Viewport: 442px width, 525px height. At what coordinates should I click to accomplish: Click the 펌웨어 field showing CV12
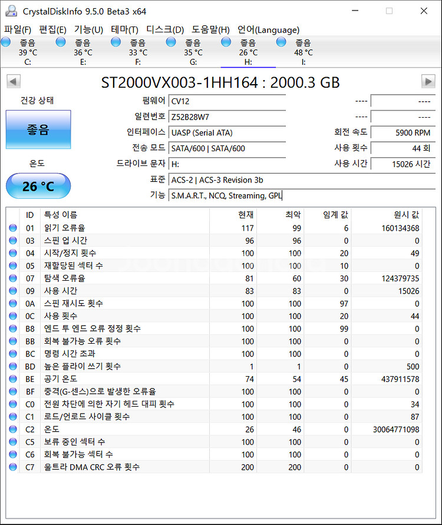227,101
